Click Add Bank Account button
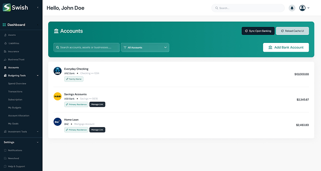This screenshot has height=171, width=321. click(286, 48)
